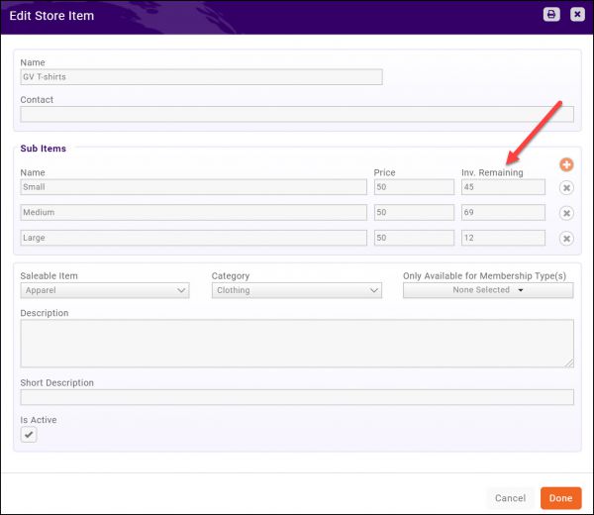The image size is (594, 515).
Task: Remove the Large sub item
Action: pos(566,238)
